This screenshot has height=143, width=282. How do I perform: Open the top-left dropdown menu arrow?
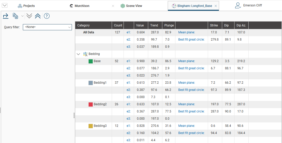coord(5,6)
